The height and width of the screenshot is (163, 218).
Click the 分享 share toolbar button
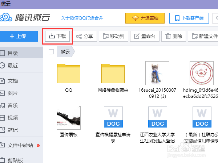[85, 36]
